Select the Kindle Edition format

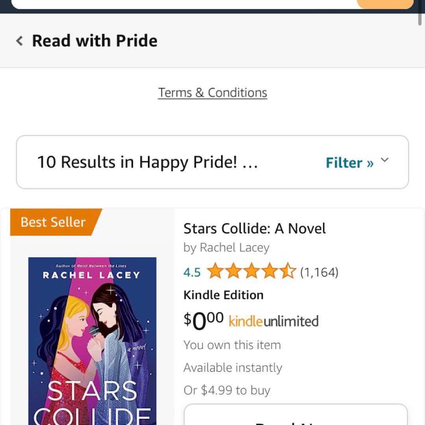[x=224, y=295]
